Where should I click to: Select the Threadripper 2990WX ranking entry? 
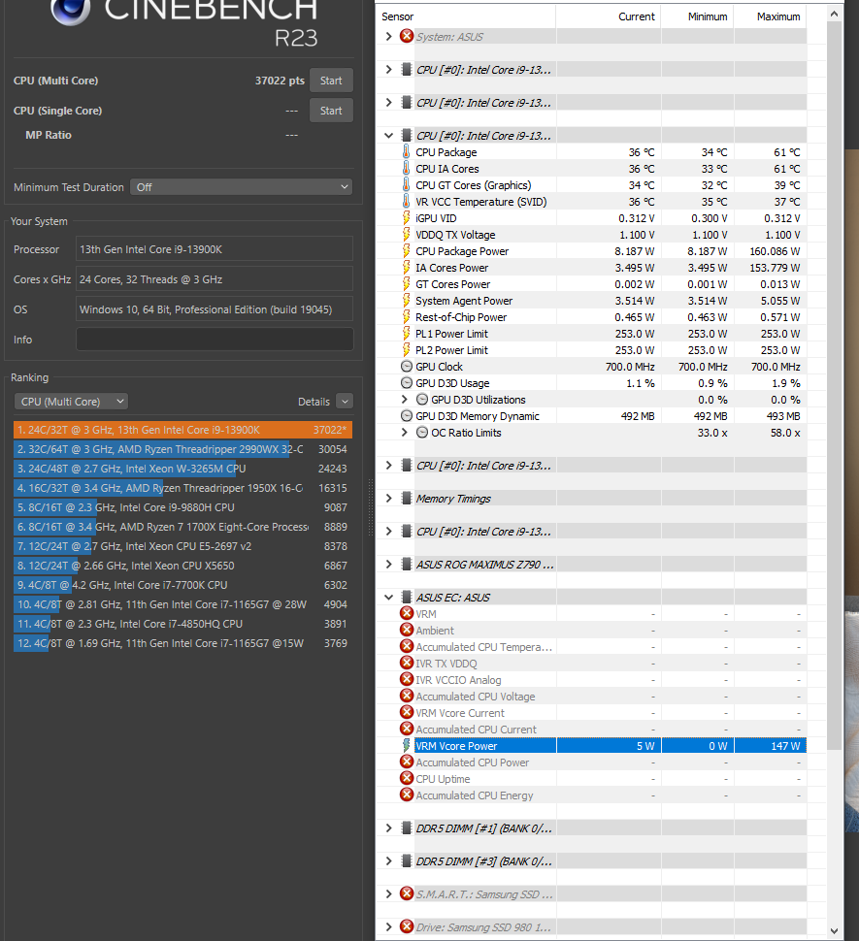tap(182, 449)
